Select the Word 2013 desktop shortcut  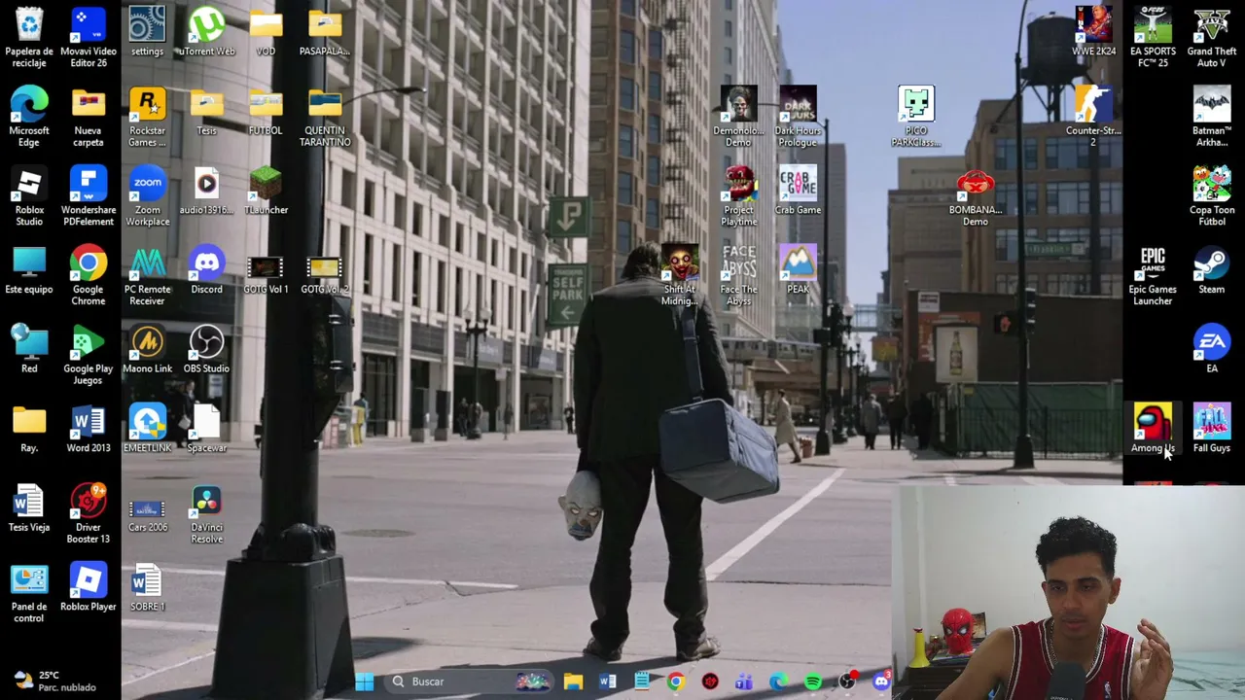pyautogui.click(x=89, y=430)
